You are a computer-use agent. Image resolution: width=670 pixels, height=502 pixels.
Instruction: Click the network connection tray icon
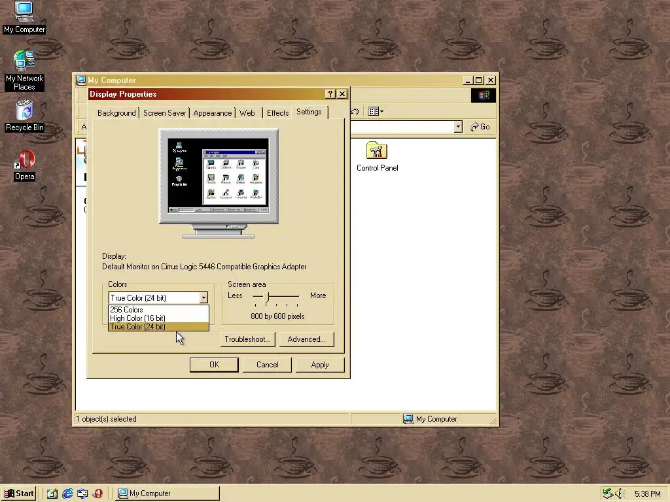click(x=608, y=494)
